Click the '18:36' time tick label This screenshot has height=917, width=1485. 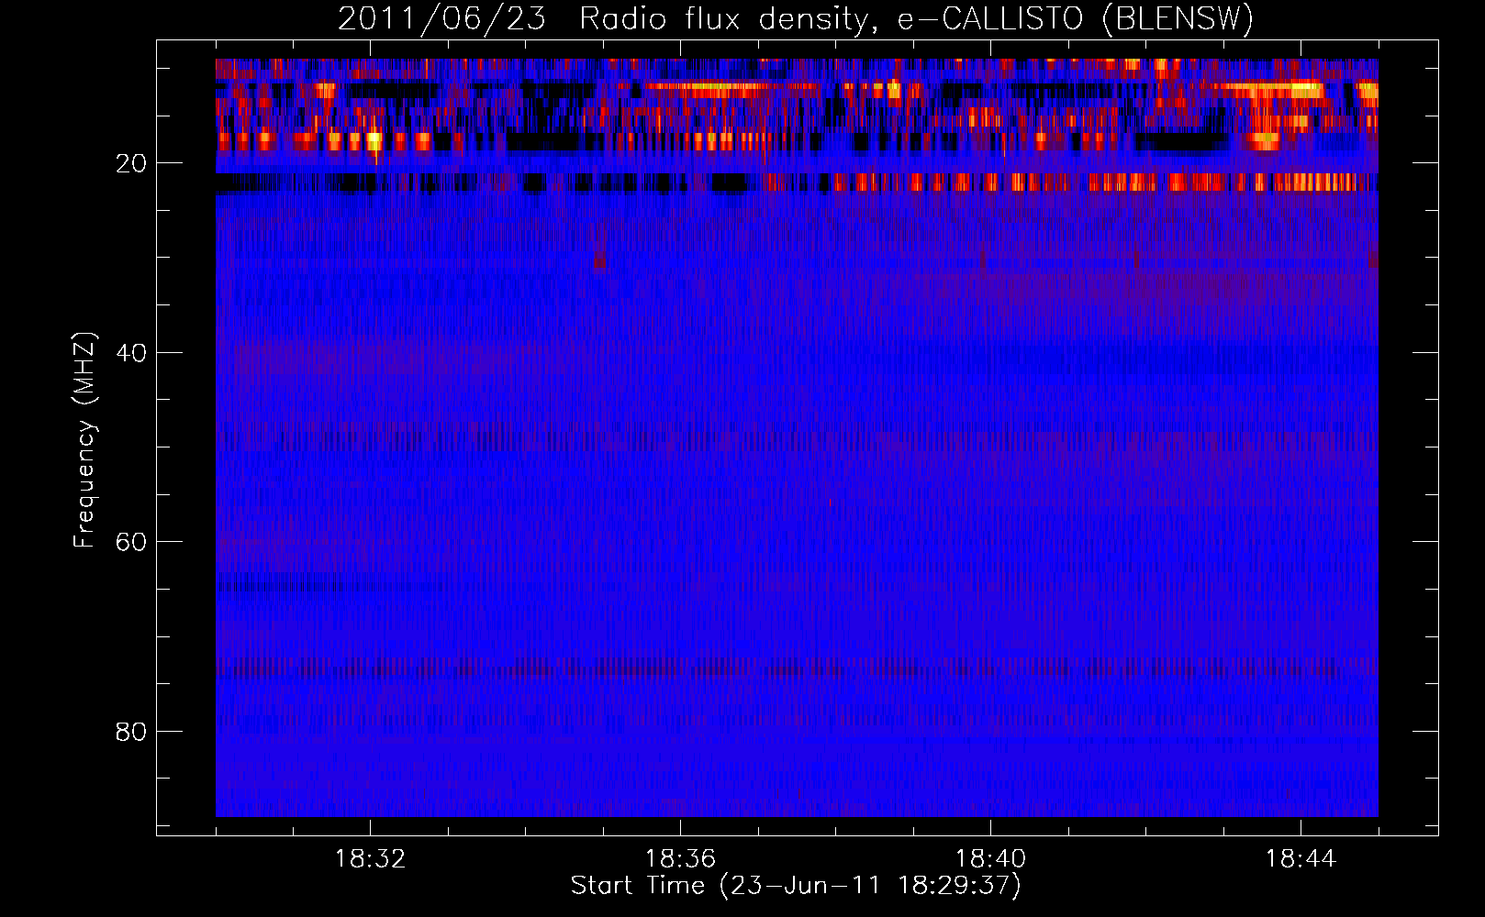pyautogui.click(x=680, y=859)
